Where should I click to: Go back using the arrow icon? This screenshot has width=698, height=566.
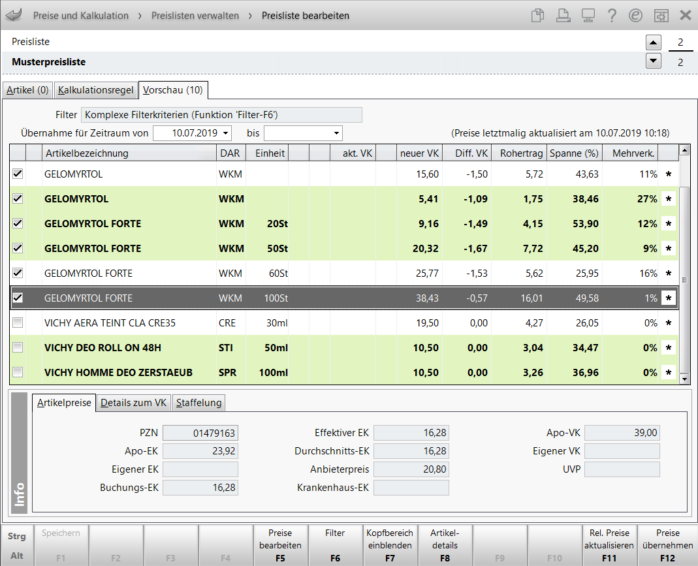14,15
